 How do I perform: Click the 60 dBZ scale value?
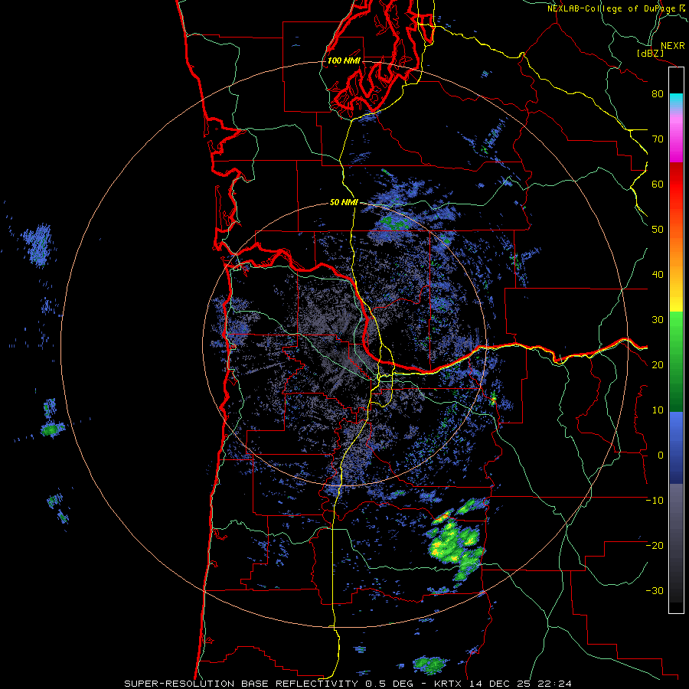658,184
